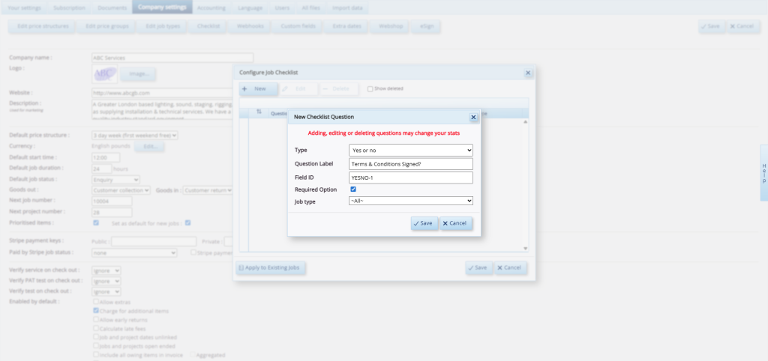This screenshot has height=361, width=768.
Task: Open the Goods out dropdown
Action: click(x=121, y=189)
